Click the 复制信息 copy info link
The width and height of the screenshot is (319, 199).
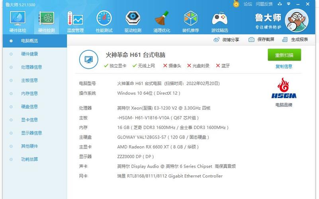(x=284, y=66)
